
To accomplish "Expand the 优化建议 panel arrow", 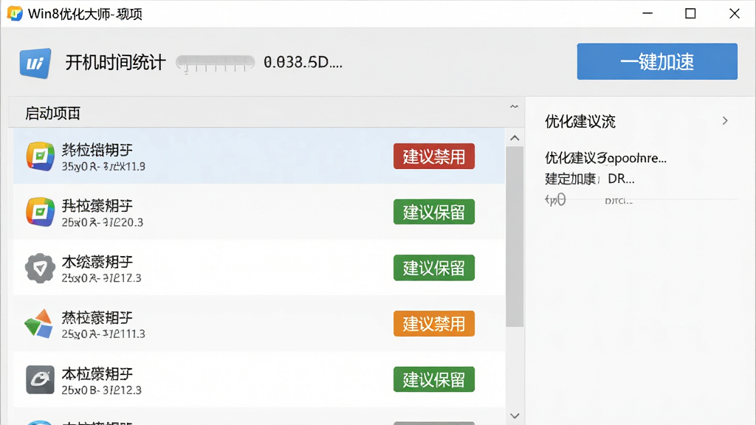I will (x=725, y=121).
